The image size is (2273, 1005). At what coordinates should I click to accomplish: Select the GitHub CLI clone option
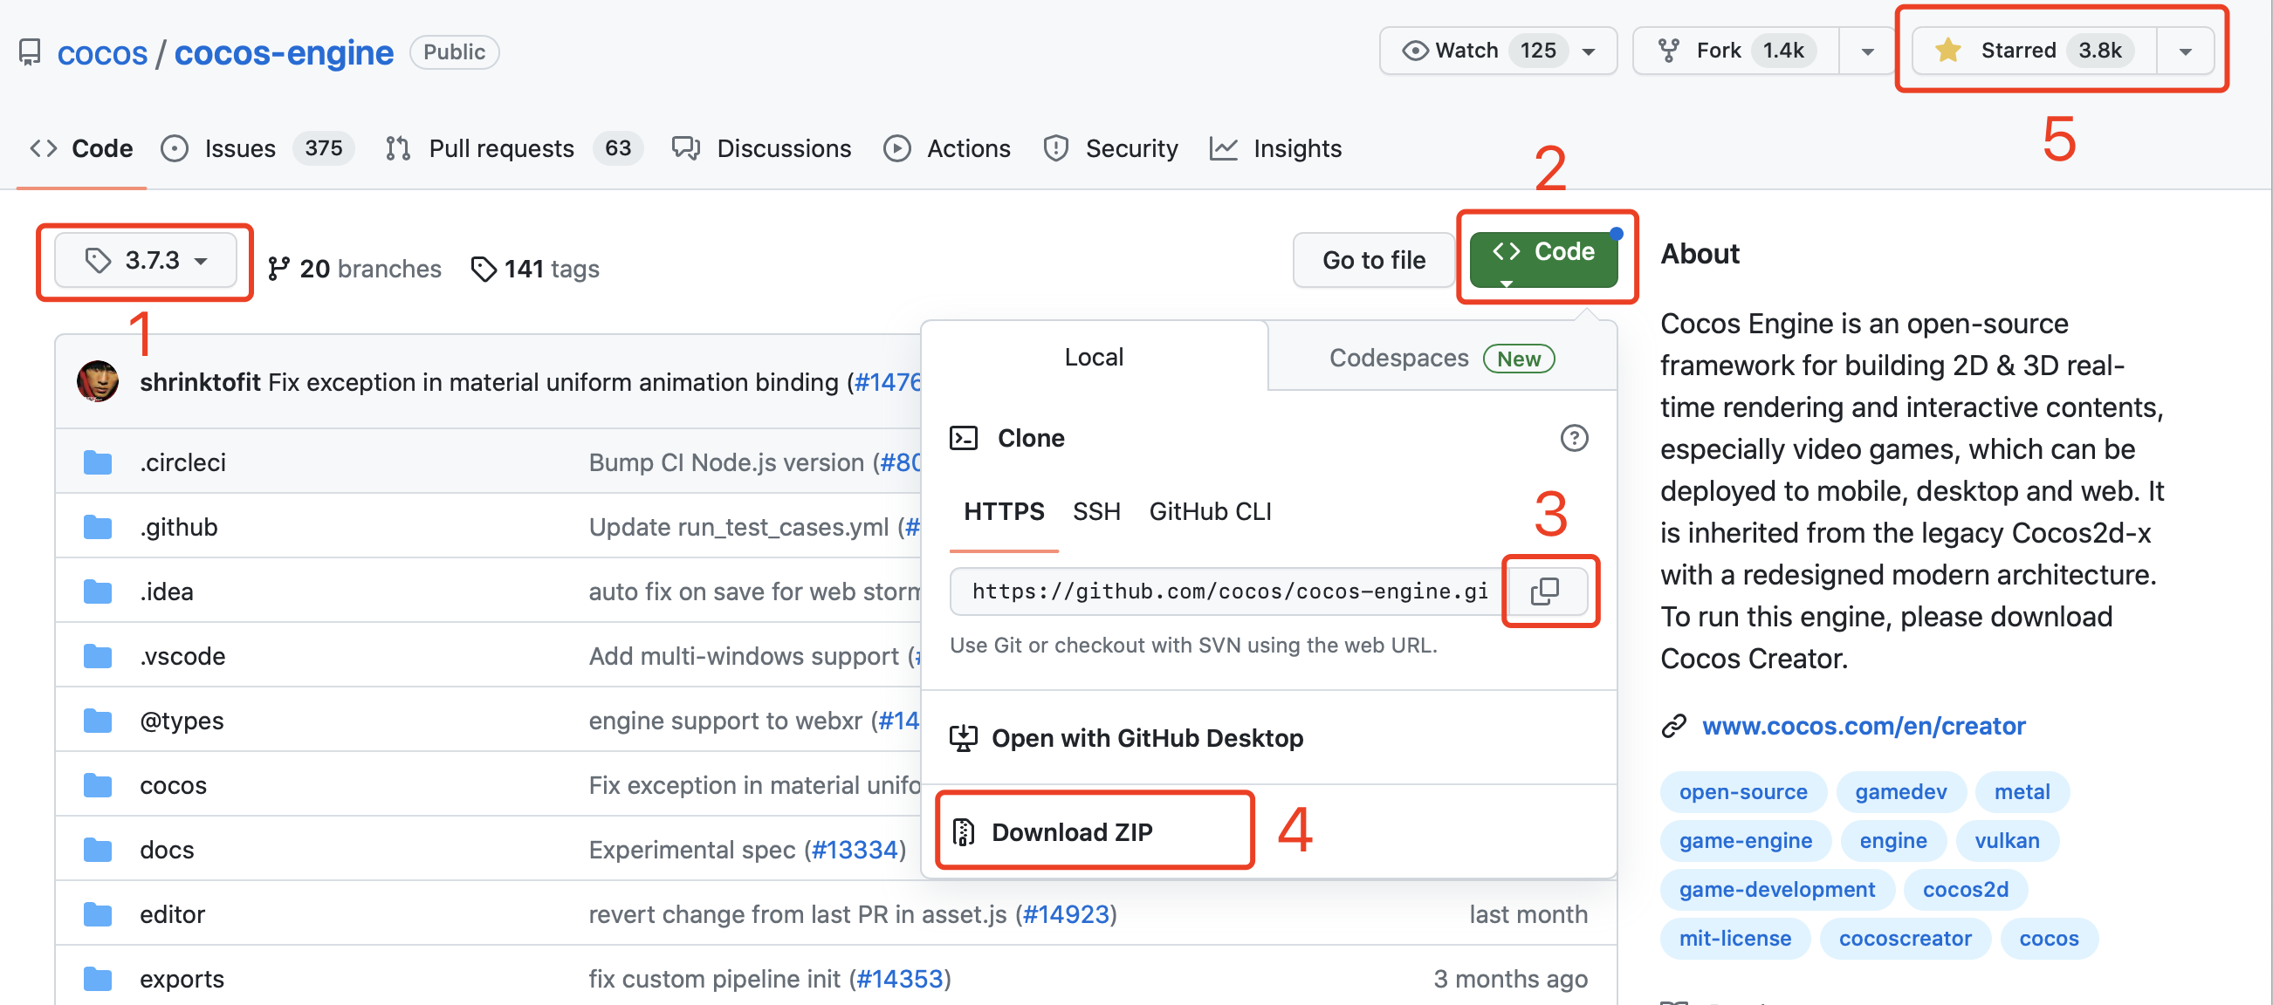coord(1210,511)
